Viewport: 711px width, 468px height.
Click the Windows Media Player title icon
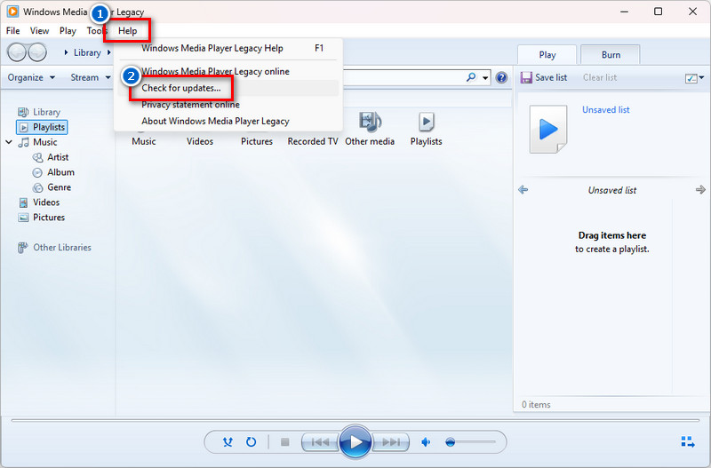pos(12,12)
